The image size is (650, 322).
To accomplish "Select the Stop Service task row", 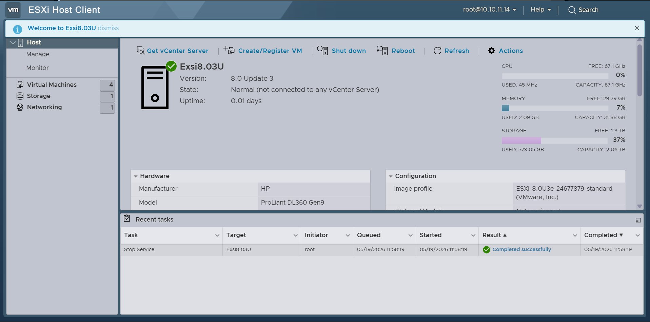I will pos(382,249).
